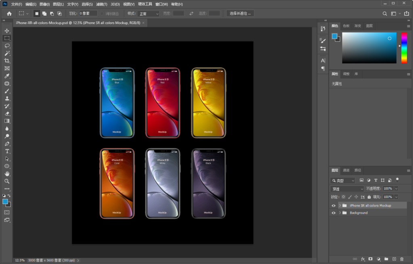Screen dimensions: 413x264
Task: Select the Ellipse shape tool
Action: click(7, 166)
